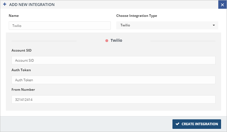Screen dimensions: 227x132
Task: Select the Auth Token text box
Action: tap(113, 80)
